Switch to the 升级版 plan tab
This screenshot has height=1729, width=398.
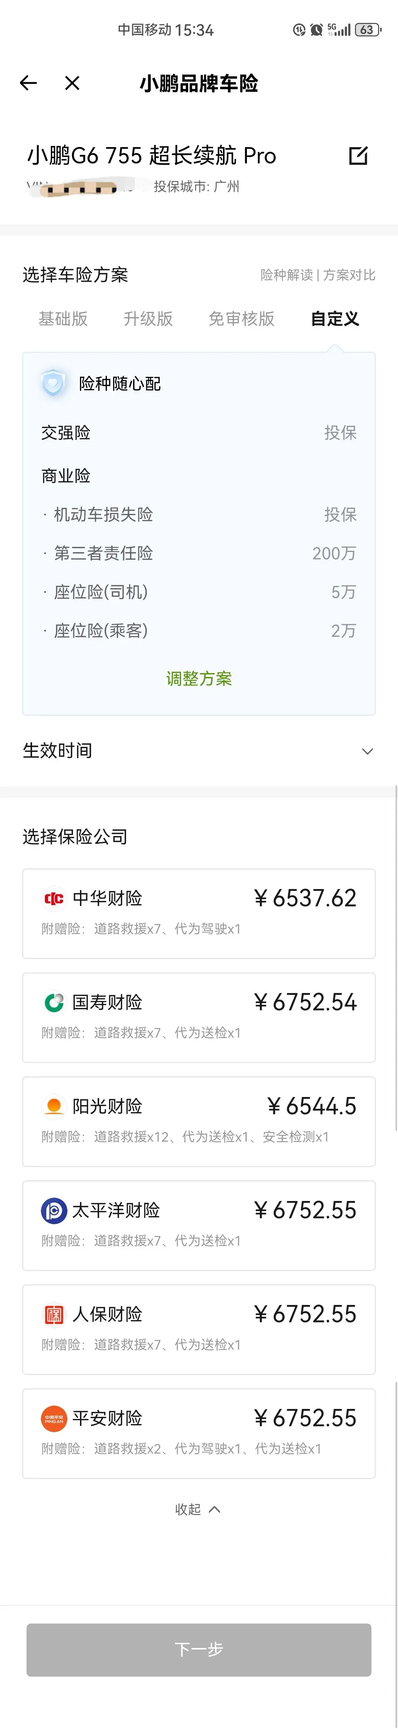pos(148,319)
